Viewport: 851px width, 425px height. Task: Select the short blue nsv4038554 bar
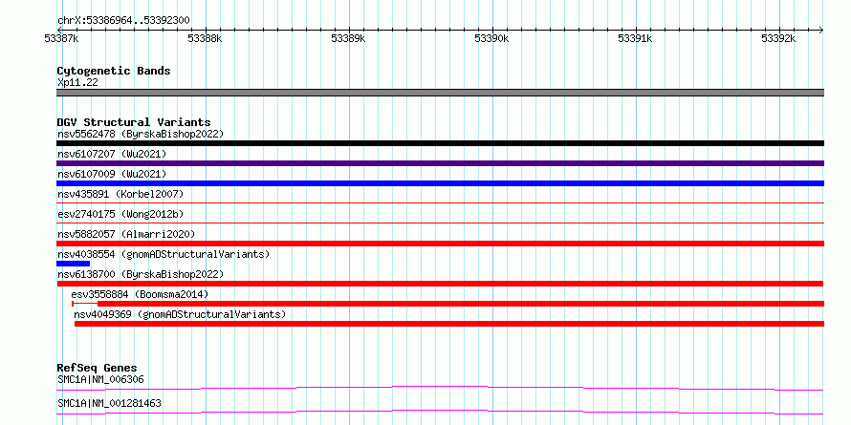[x=74, y=264]
